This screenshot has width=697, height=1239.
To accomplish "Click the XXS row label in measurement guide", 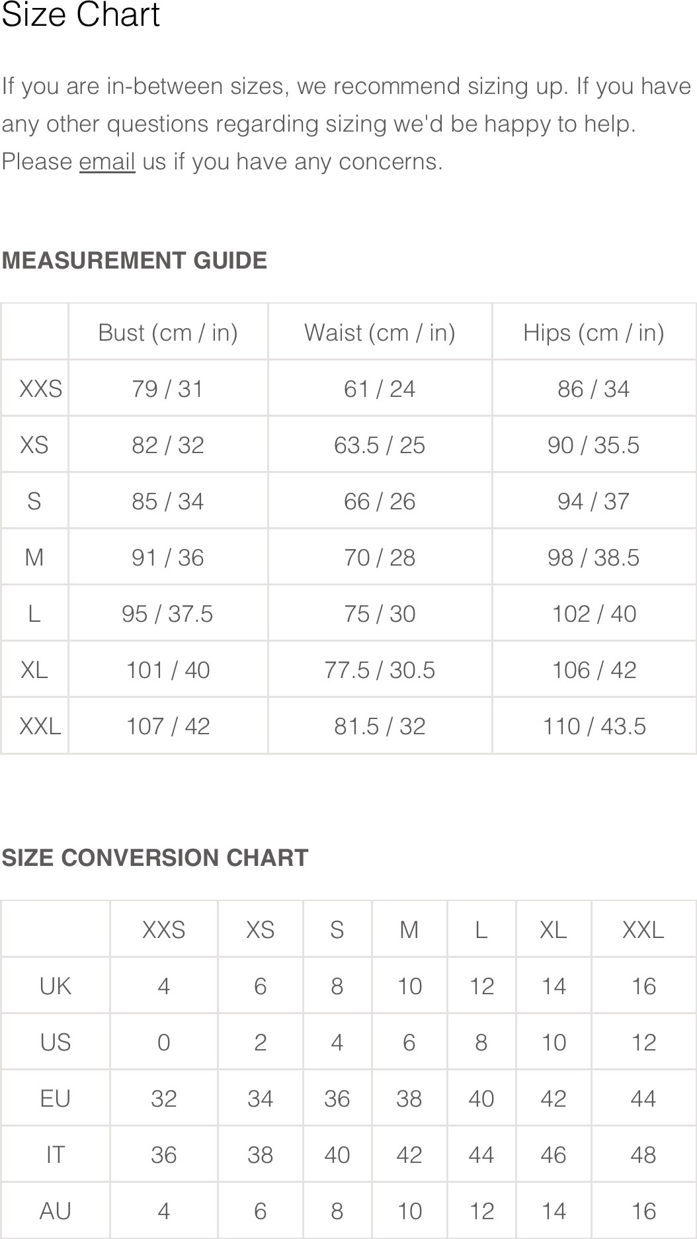I will [x=40, y=388].
